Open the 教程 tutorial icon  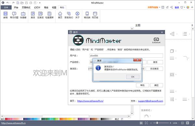pos(6,15)
